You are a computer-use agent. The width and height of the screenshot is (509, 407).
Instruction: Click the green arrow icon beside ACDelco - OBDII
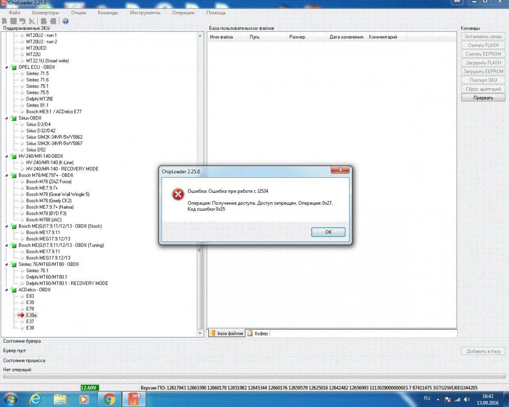click(x=14, y=290)
